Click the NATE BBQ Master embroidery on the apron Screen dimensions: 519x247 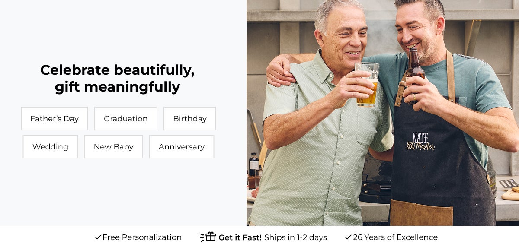click(x=420, y=142)
